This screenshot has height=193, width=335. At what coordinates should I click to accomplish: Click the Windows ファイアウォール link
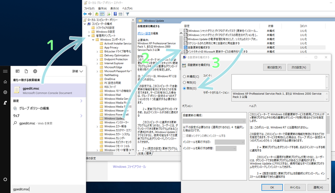pyautogui.click(x=129, y=166)
